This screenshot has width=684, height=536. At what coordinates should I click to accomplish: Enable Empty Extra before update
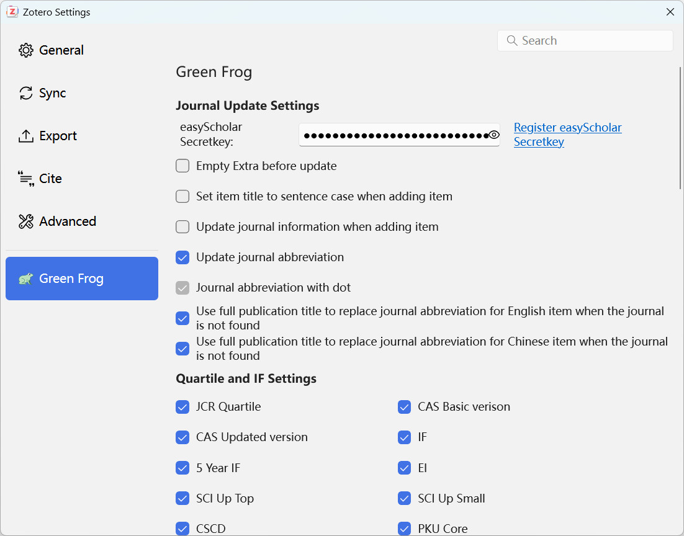(182, 166)
